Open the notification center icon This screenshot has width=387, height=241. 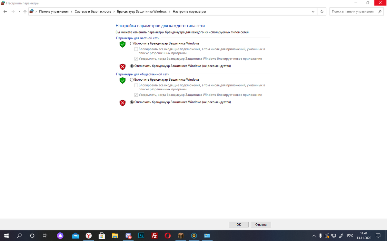[379, 235]
